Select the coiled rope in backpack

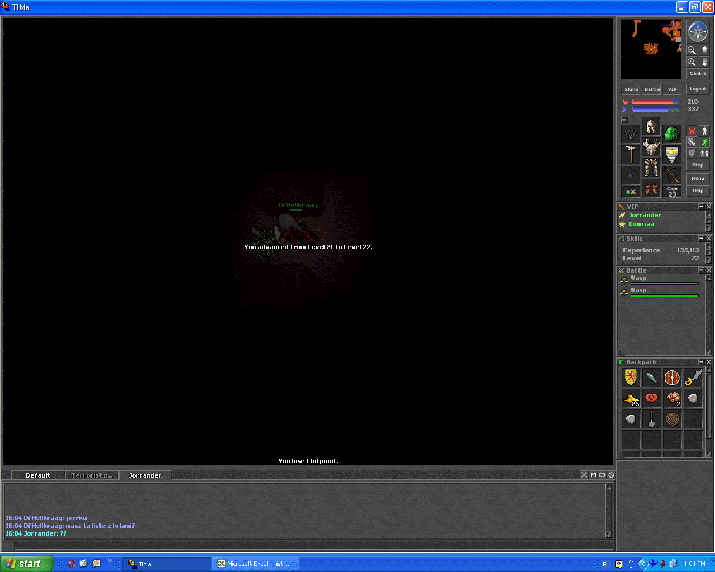pos(672,419)
